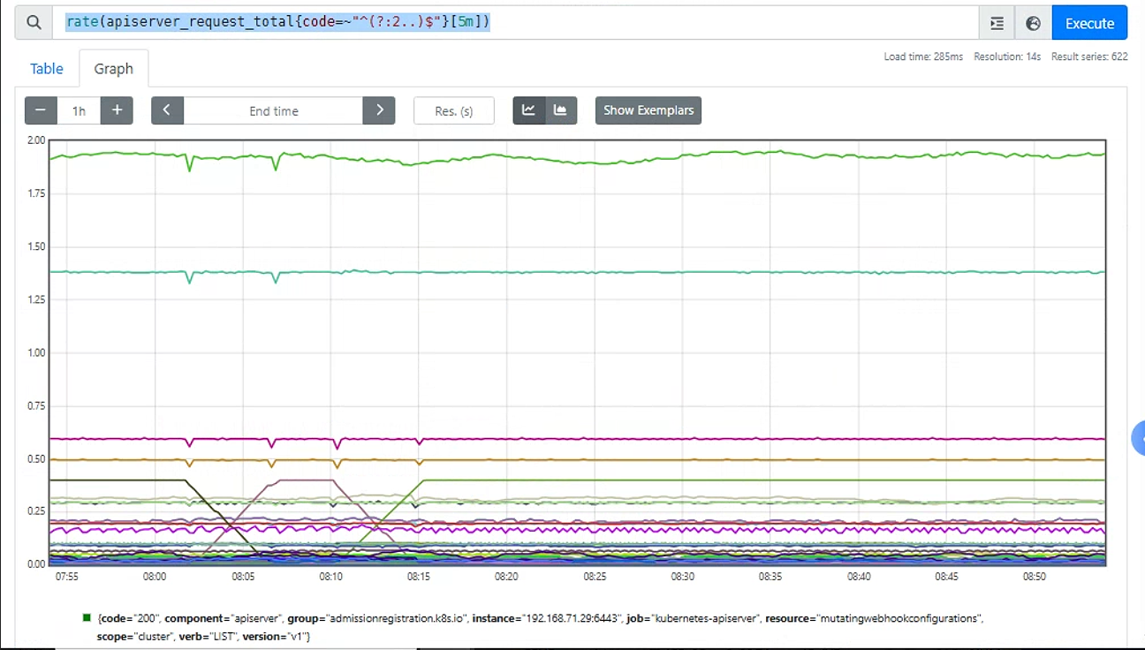Viewport: 1145px width, 650px height.
Task: Open the metrics explorer globe icon
Action: pos(1034,23)
